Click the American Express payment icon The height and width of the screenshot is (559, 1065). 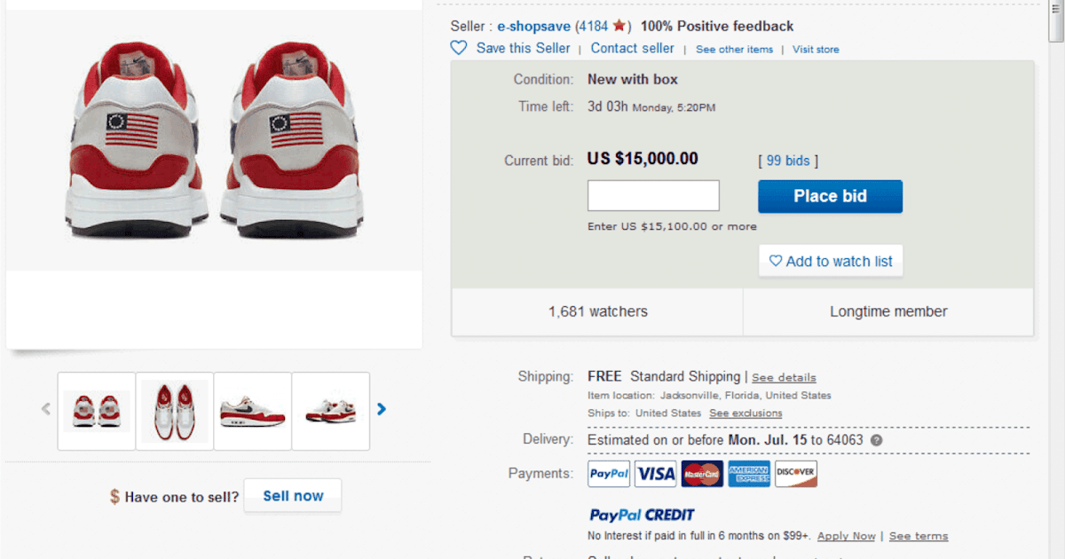pyautogui.click(x=749, y=473)
